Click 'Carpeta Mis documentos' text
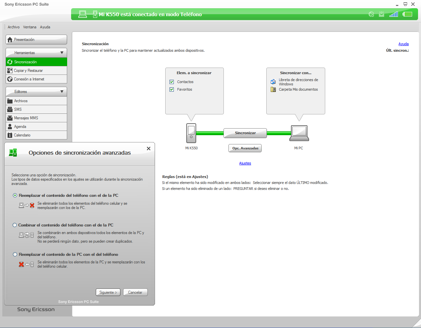The image size is (421, 328). pyautogui.click(x=298, y=89)
